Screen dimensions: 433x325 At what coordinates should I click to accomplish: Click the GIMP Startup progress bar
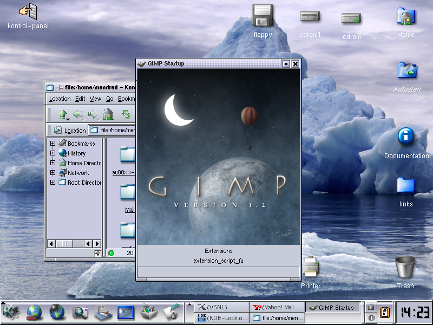coord(218,271)
